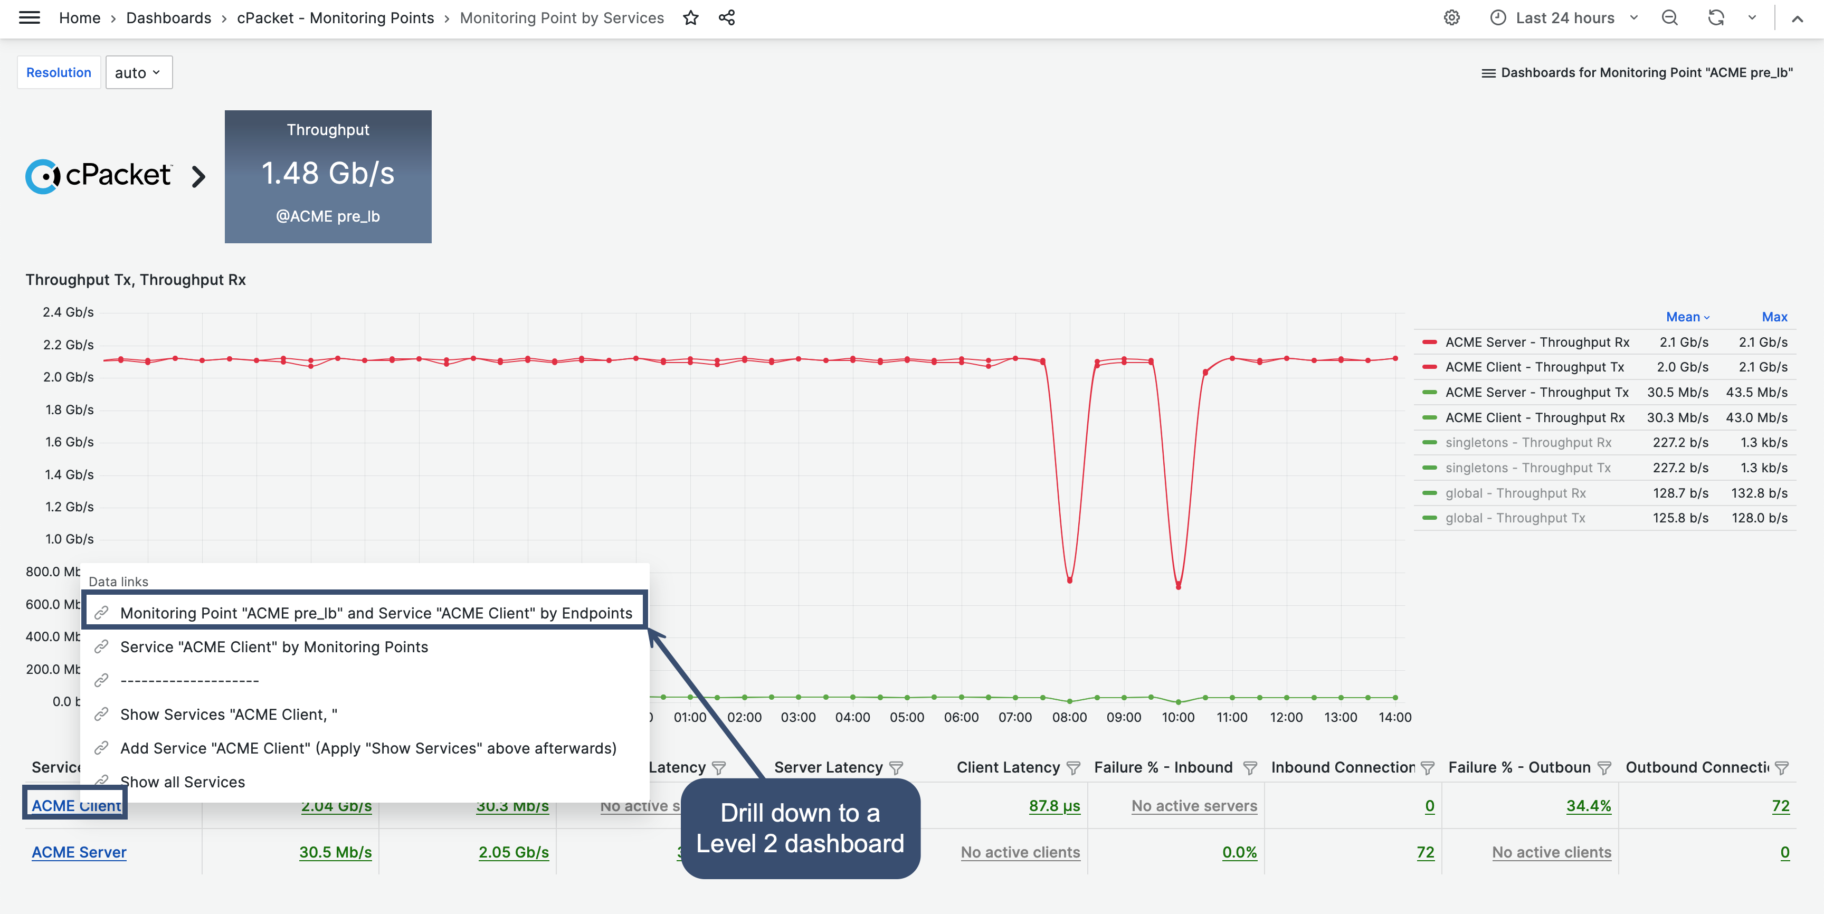
Task: Filter the Failure % - Outbound column
Action: [1604, 767]
